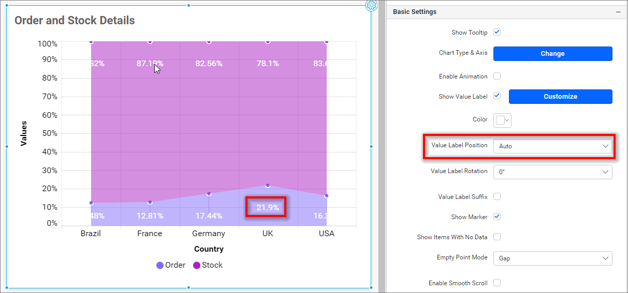This screenshot has width=628, height=293.
Task: Open Value Label Position dropdown
Action: click(552, 146)
